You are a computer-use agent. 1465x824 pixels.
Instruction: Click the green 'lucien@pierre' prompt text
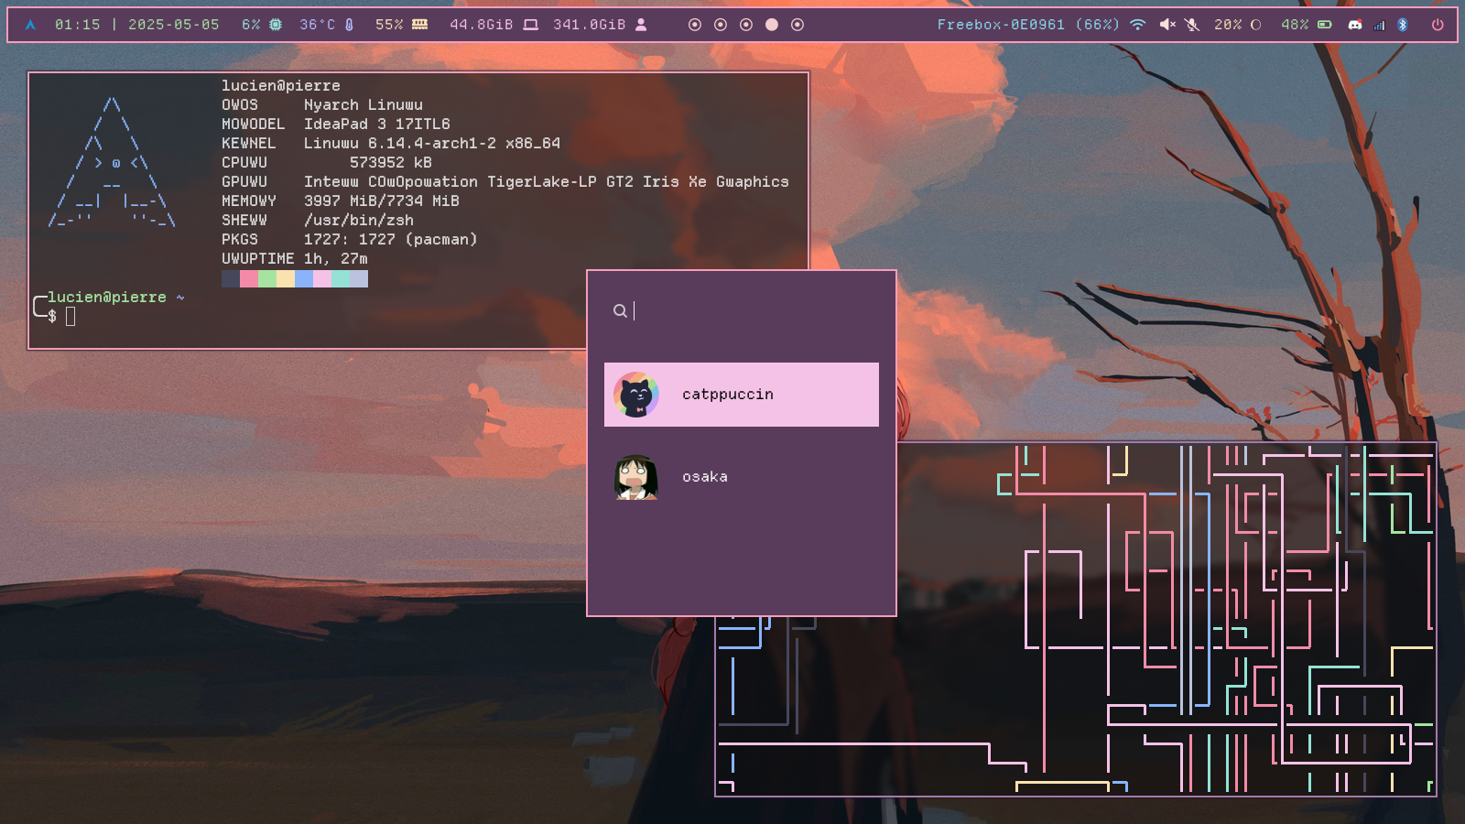(107, 298)
